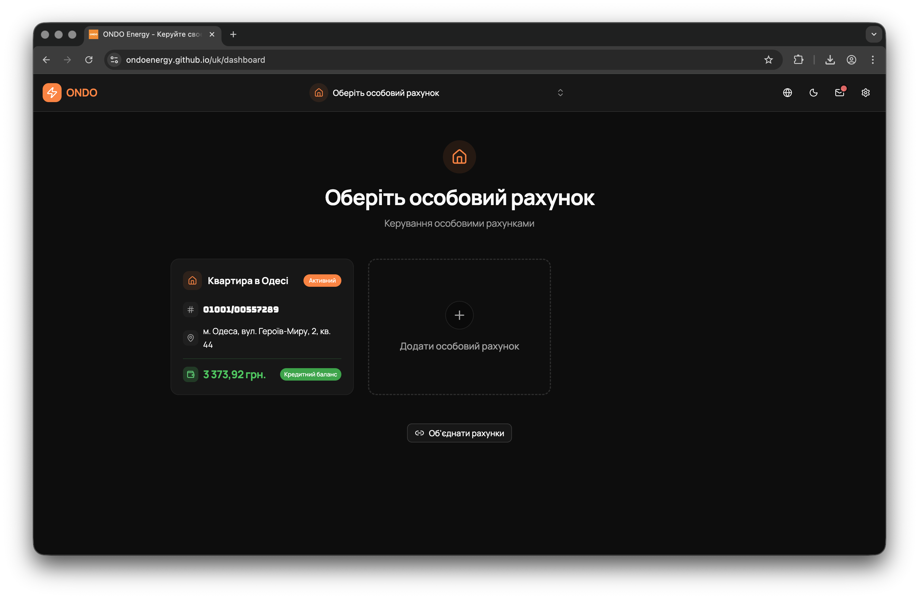This screenshot has height=599, width=919.
Task: Expand the account selector chevron
Action: pos(561,93)
